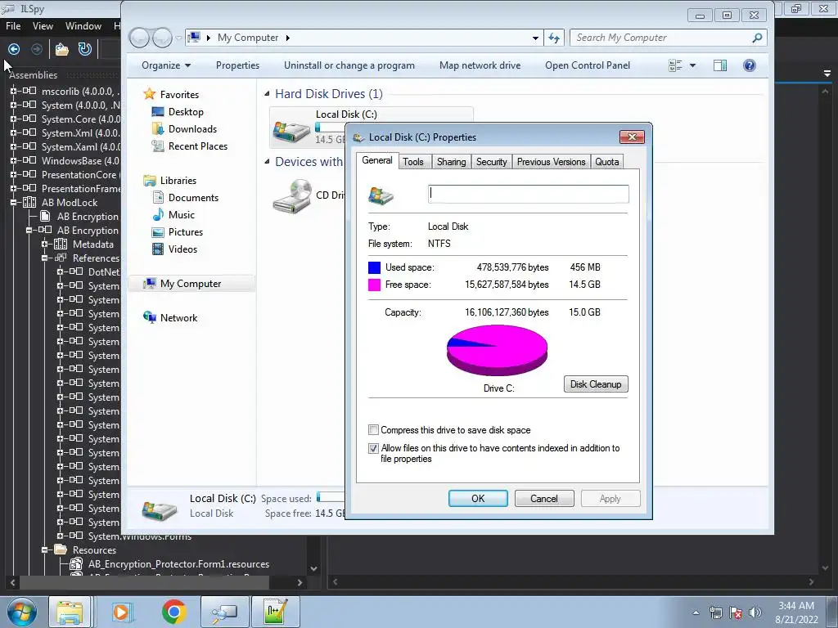The width and height of the screenshot is (838, 628).
Task: Show hidden tray icons arrow
Action: 696,612
